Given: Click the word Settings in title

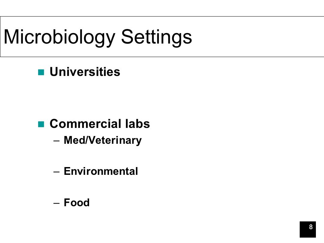Looking at the screenshot, I should [x=156, y=37].
